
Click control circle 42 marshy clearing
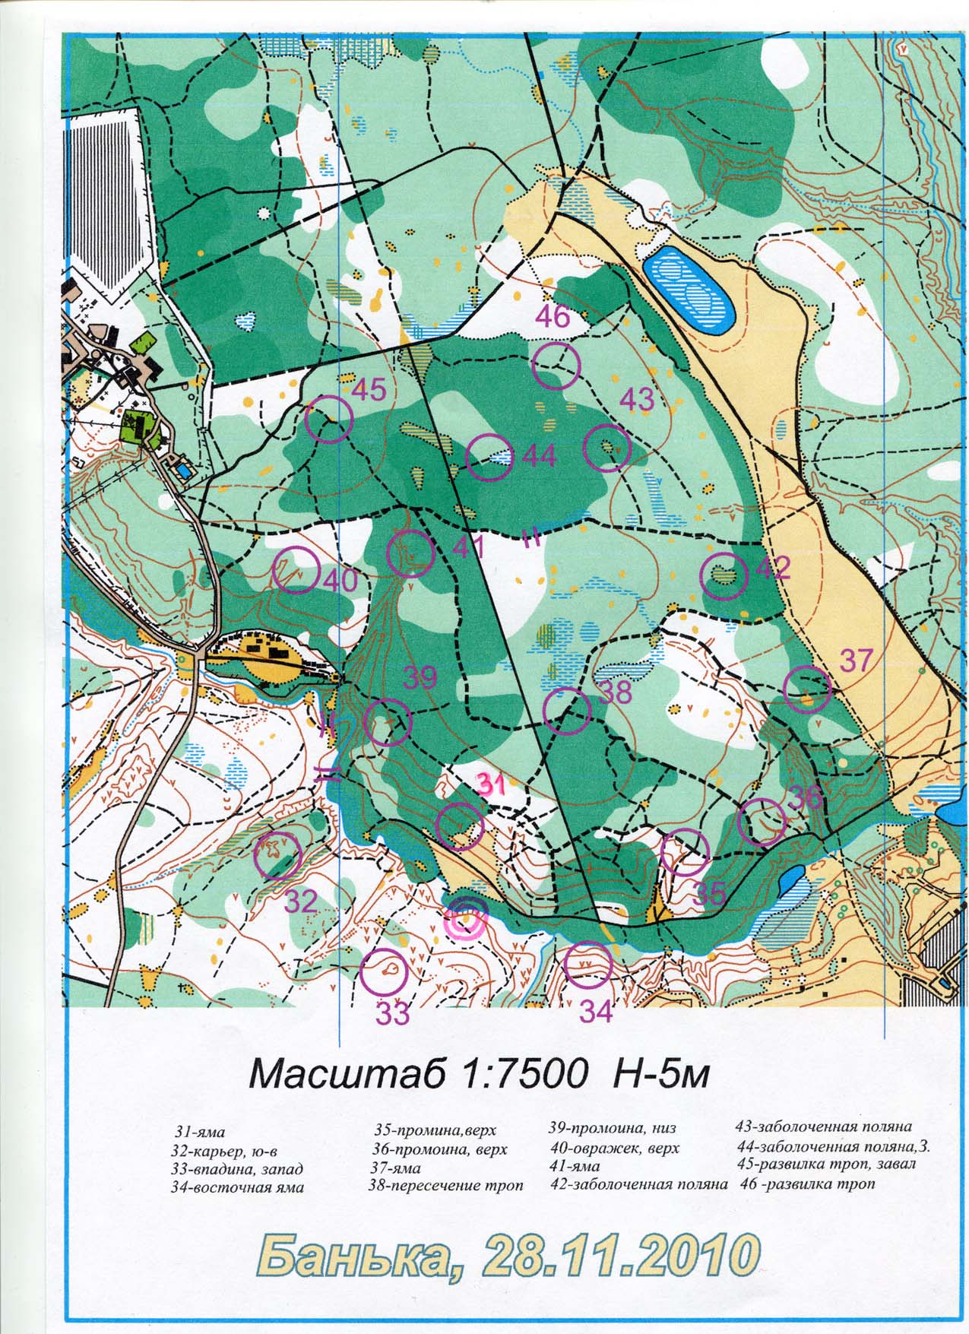tap(723, 574)
